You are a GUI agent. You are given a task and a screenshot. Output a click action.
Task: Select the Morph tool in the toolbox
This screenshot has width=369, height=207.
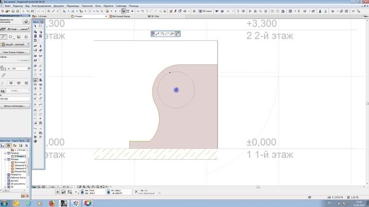[x=35, y=80]
